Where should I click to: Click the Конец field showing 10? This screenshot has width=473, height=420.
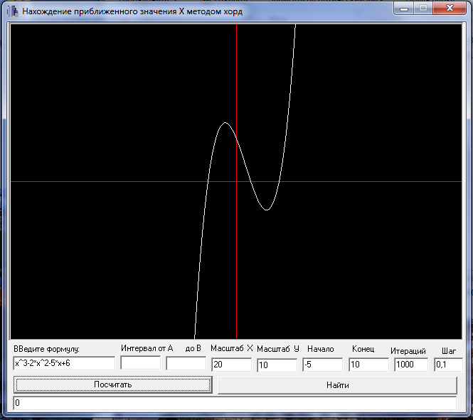point(368,365)
